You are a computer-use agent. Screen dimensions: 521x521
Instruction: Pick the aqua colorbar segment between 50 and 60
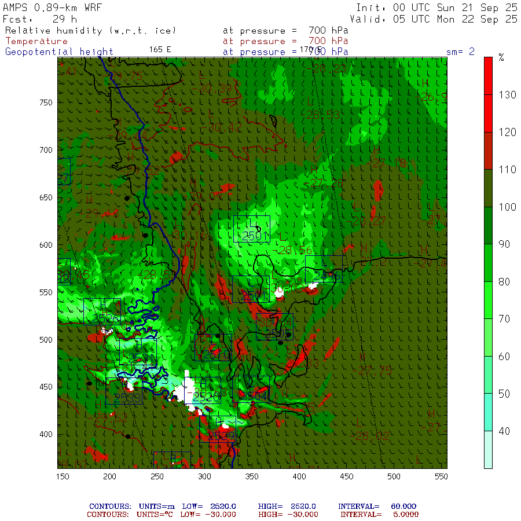click(488, 375)
